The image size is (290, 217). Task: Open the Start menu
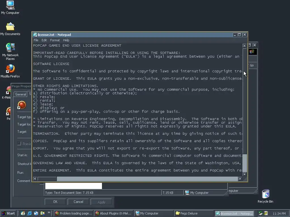(x=8, y=213)
